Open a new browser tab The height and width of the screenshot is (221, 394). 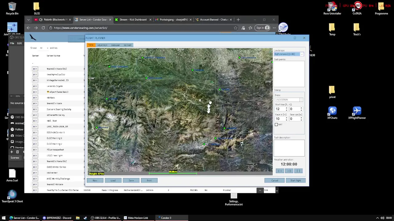click(238, 20)
